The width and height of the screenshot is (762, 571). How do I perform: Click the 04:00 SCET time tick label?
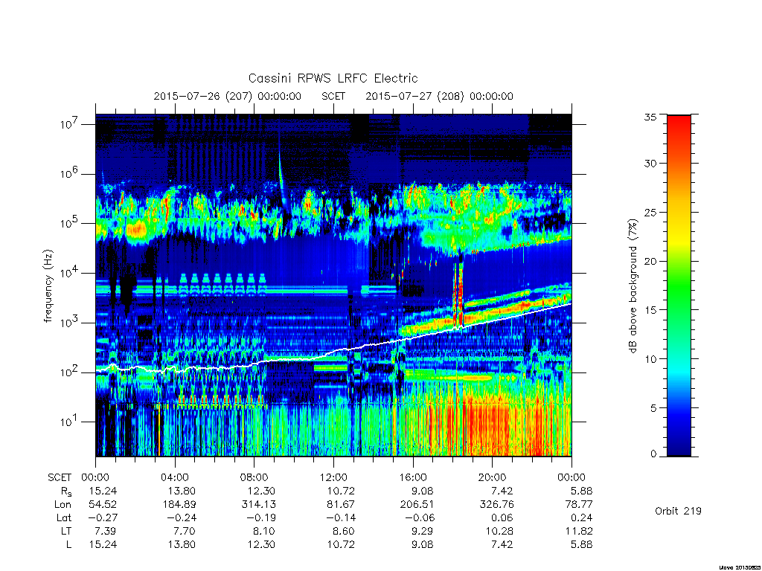pyautogui.click(x=174, y=477)
